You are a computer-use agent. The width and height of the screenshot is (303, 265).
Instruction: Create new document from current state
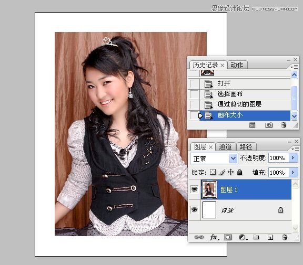click(252, 125)
